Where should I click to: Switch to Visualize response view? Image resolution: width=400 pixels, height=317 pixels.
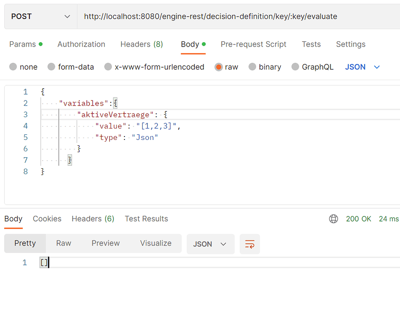point(156,243)
